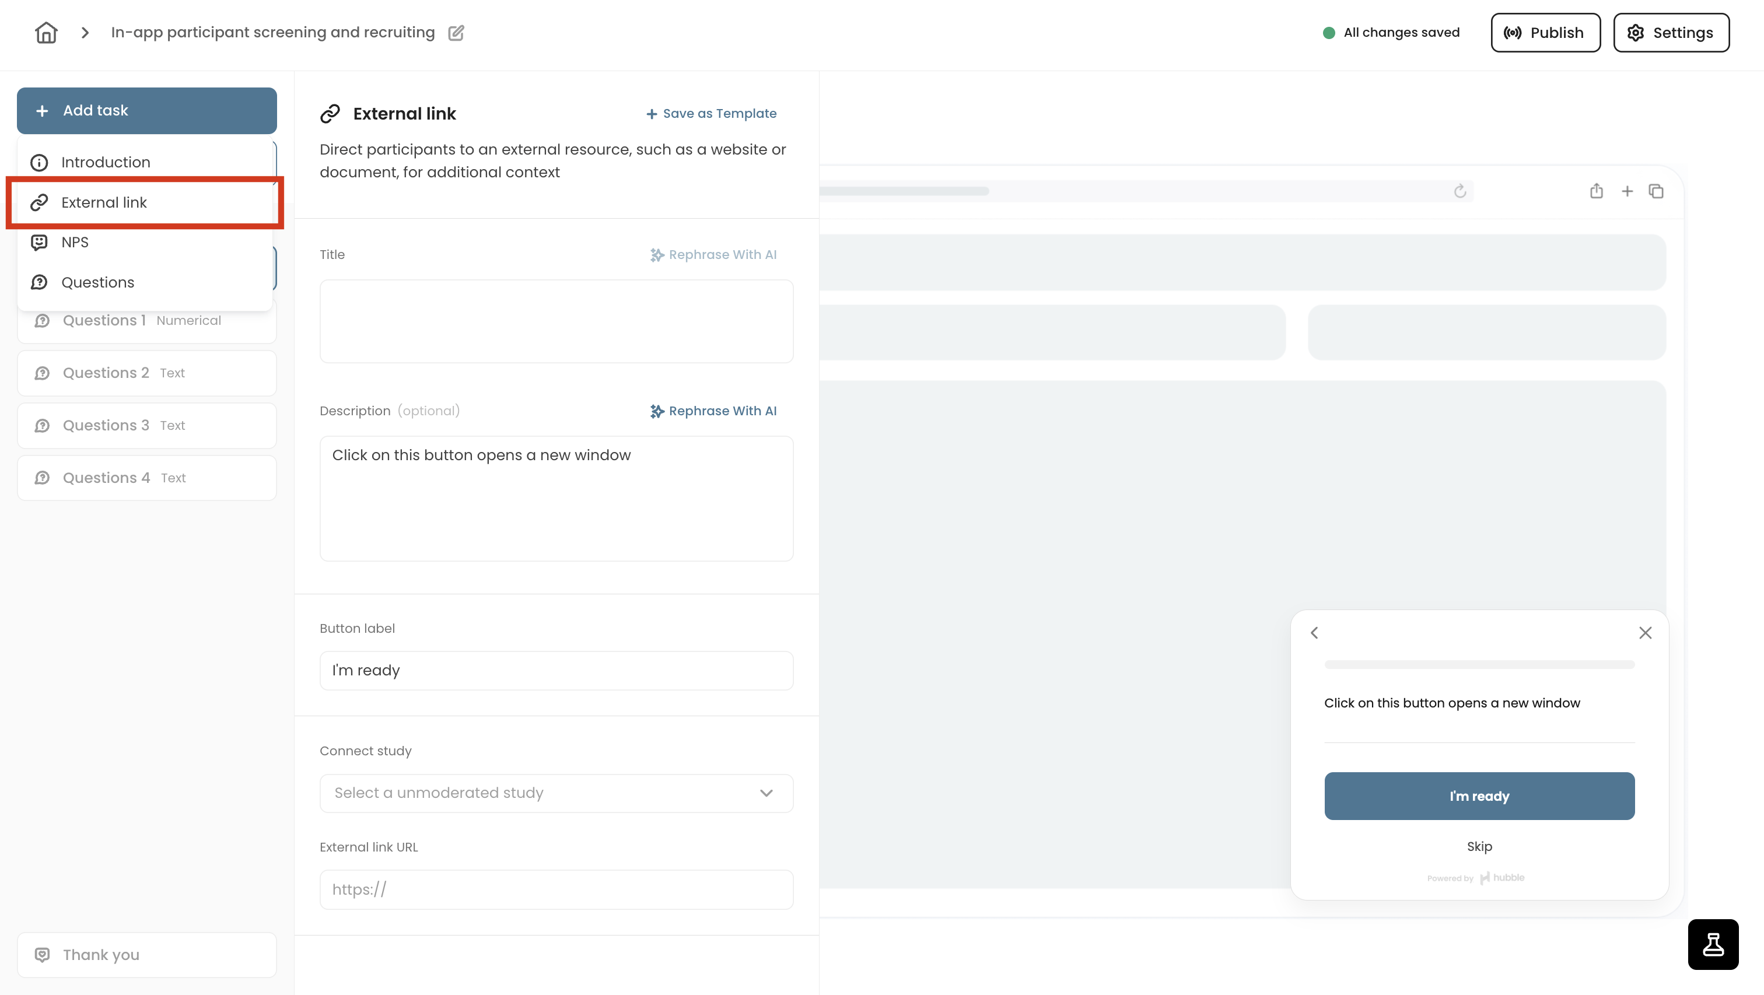Click the I'm ready preview button
This screenshot has width=1764, height=995.
(1479, 796)
